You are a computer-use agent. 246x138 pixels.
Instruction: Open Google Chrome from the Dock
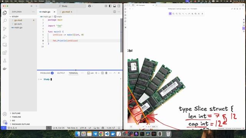click(101, 134)
